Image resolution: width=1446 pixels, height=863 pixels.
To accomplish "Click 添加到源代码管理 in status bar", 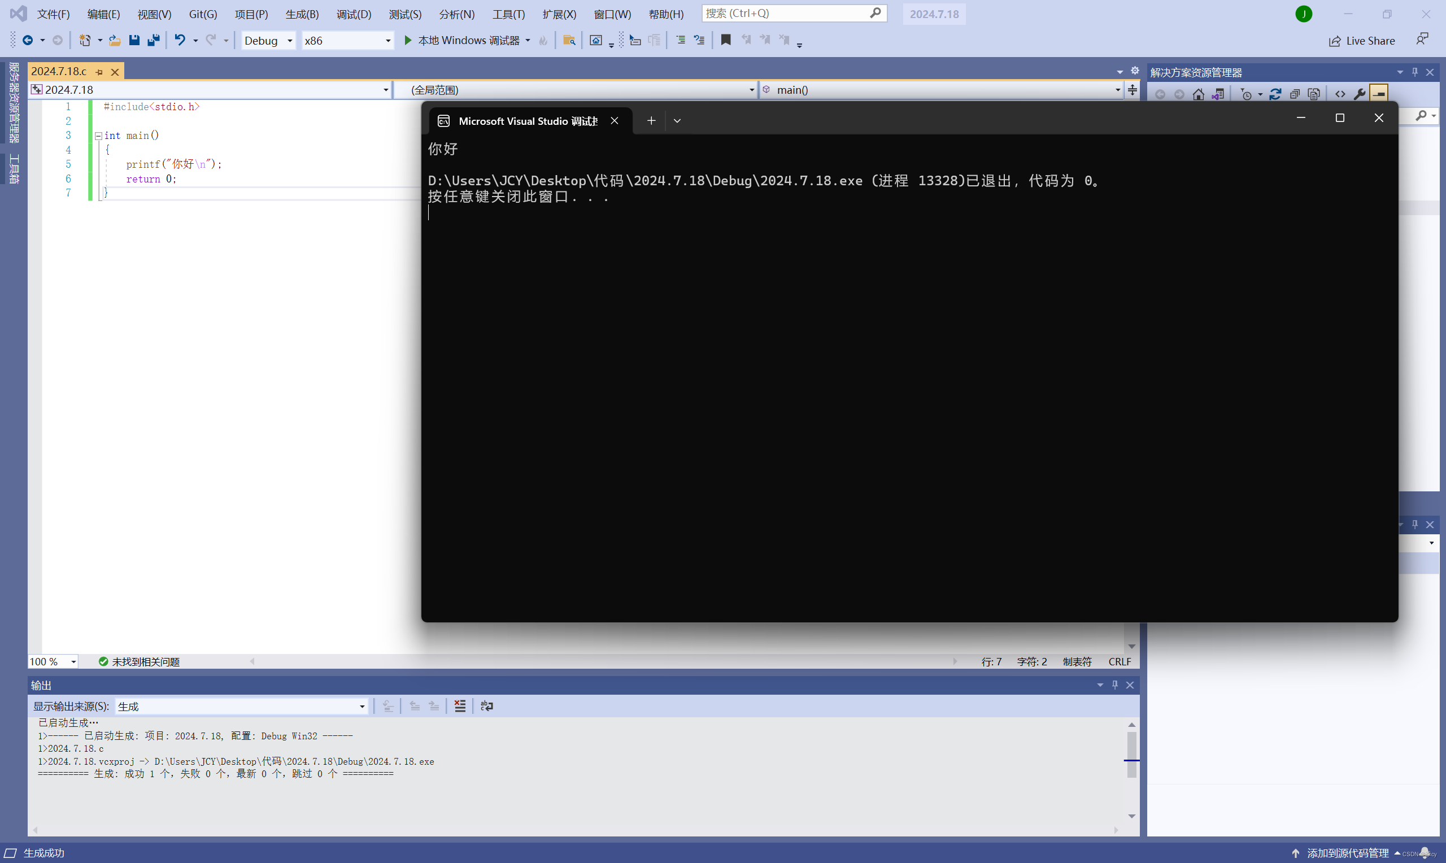I will [x=1348, y=853].
